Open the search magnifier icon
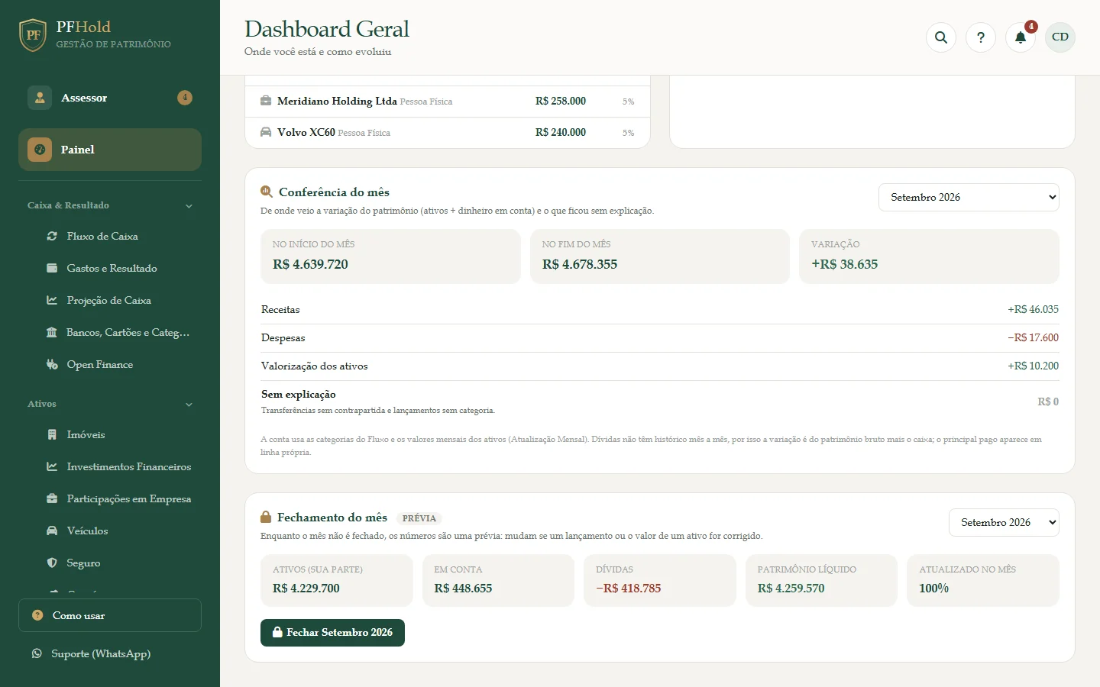 [x=941, y=37]
